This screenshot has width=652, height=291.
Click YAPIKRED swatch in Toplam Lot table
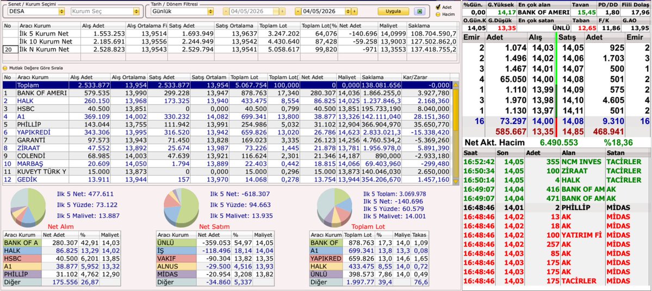326,258
